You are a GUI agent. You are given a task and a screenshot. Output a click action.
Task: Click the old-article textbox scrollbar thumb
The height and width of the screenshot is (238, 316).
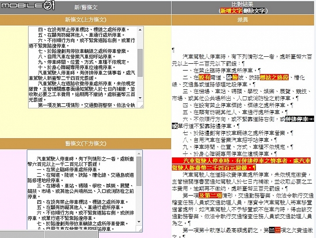[139, 171]
